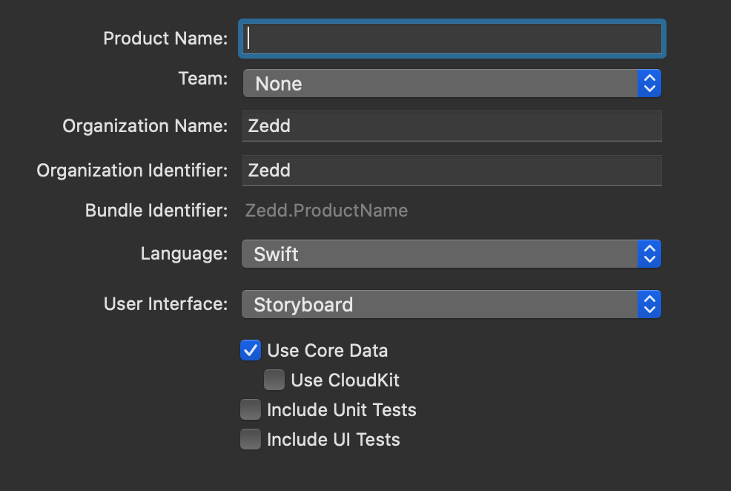Image resolution: width=731 pixels, height=491 pixels.
Task: Click the User Interface label
Action: pyautogui.click(x=165, y=304)
